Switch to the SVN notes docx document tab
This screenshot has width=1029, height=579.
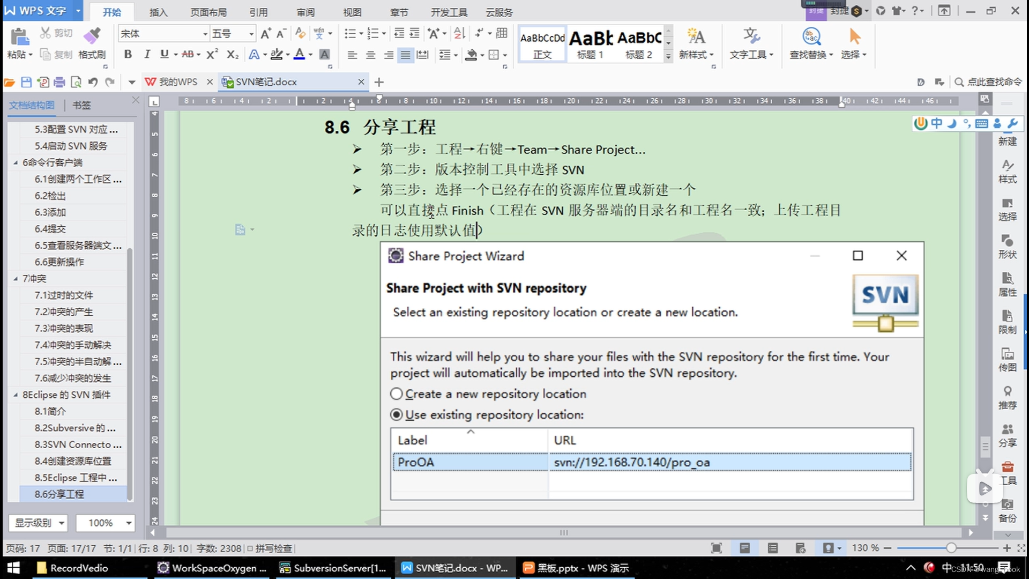292,82
